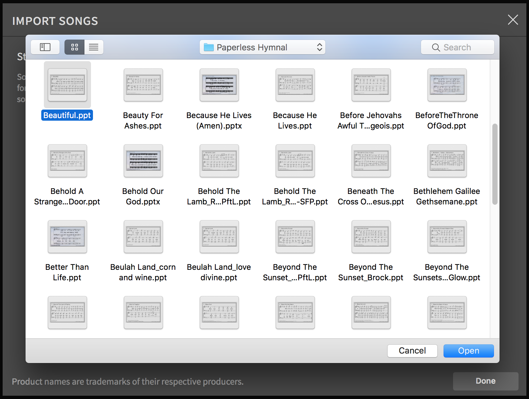Close the Import Songs dialog
Image resolution: width=529 pixels, height=399 pixels.
pos(513,20)
